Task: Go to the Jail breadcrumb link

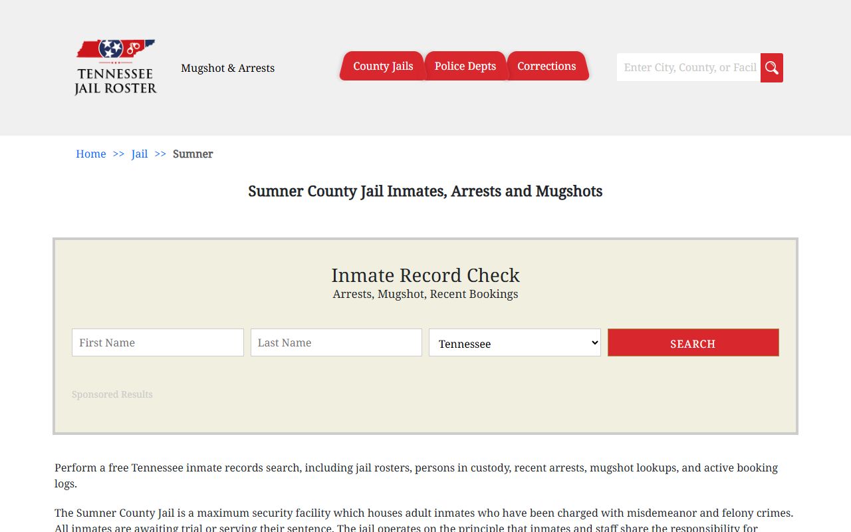Action: (140, 154)
